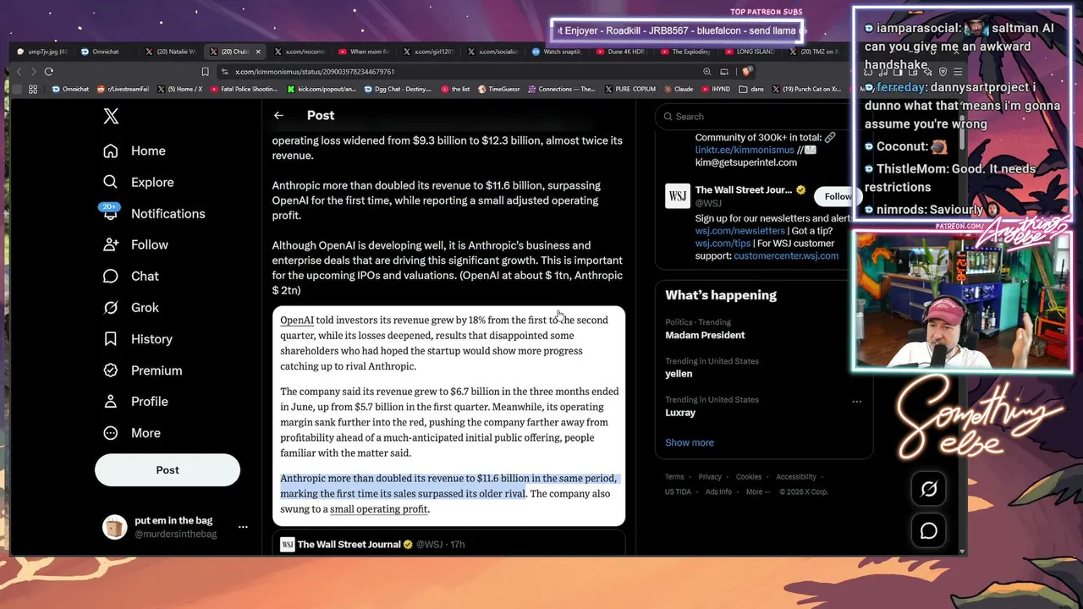Switch to the Watch snaptik tab

coord(557,52)
